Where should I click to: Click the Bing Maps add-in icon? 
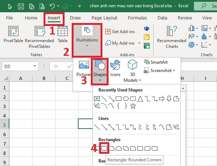(147, 37)
